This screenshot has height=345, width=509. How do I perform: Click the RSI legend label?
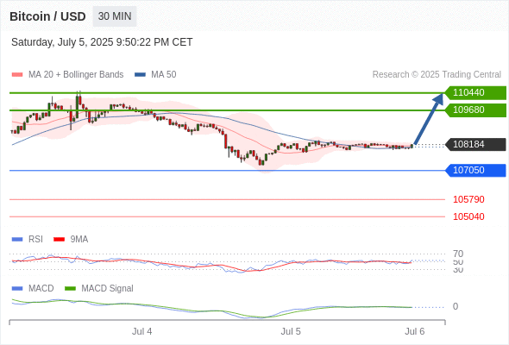point(35,240)
